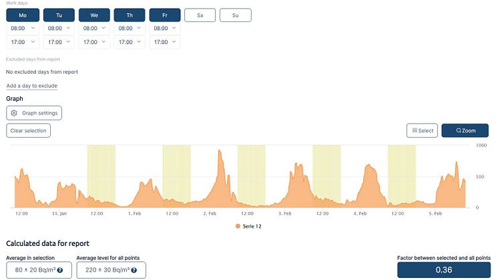Viewport: 498px width, 280px height.
Task: Open Monday start time 08:00 dropdown
Action: point(23,29)
